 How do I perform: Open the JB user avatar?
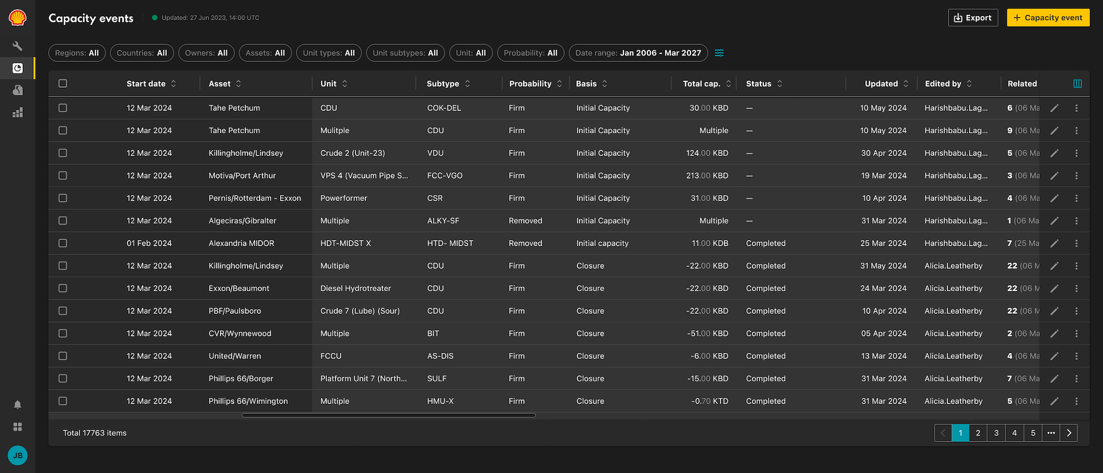pos(18,455)
